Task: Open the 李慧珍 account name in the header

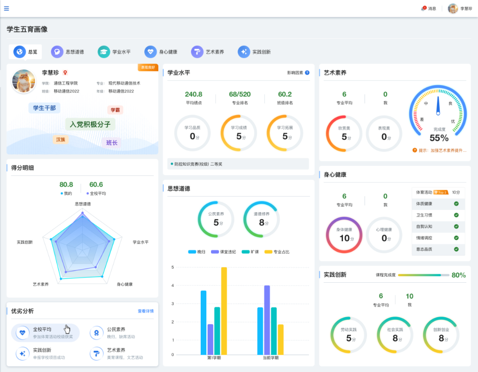Action: tap(466, 8)
